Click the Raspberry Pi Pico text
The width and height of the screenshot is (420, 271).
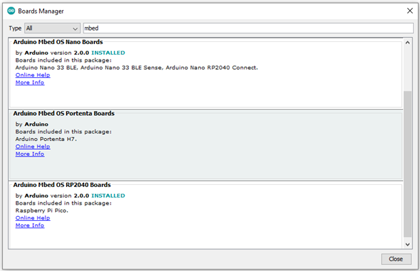click(x=42, y=211)
